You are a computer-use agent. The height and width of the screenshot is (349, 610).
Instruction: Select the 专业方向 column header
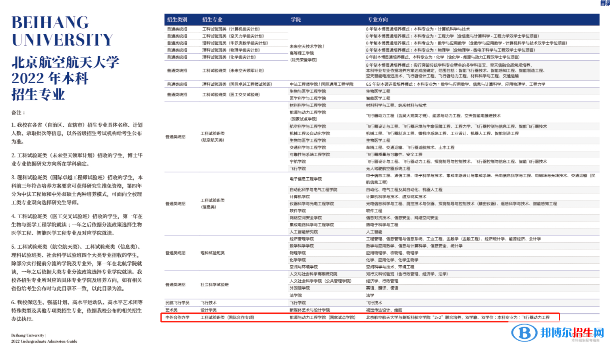point(378,19)
